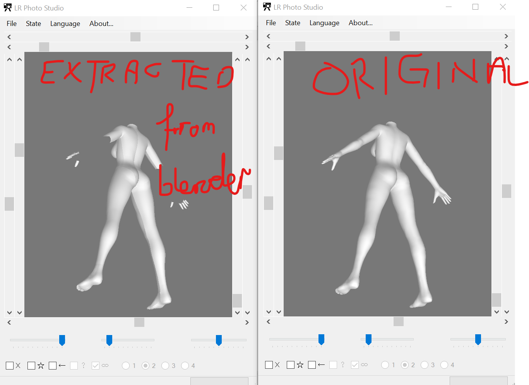This screenshot has height=385, width=529.
Task: Click top scrollbar right arrow in left window
Action: point(247,37)
